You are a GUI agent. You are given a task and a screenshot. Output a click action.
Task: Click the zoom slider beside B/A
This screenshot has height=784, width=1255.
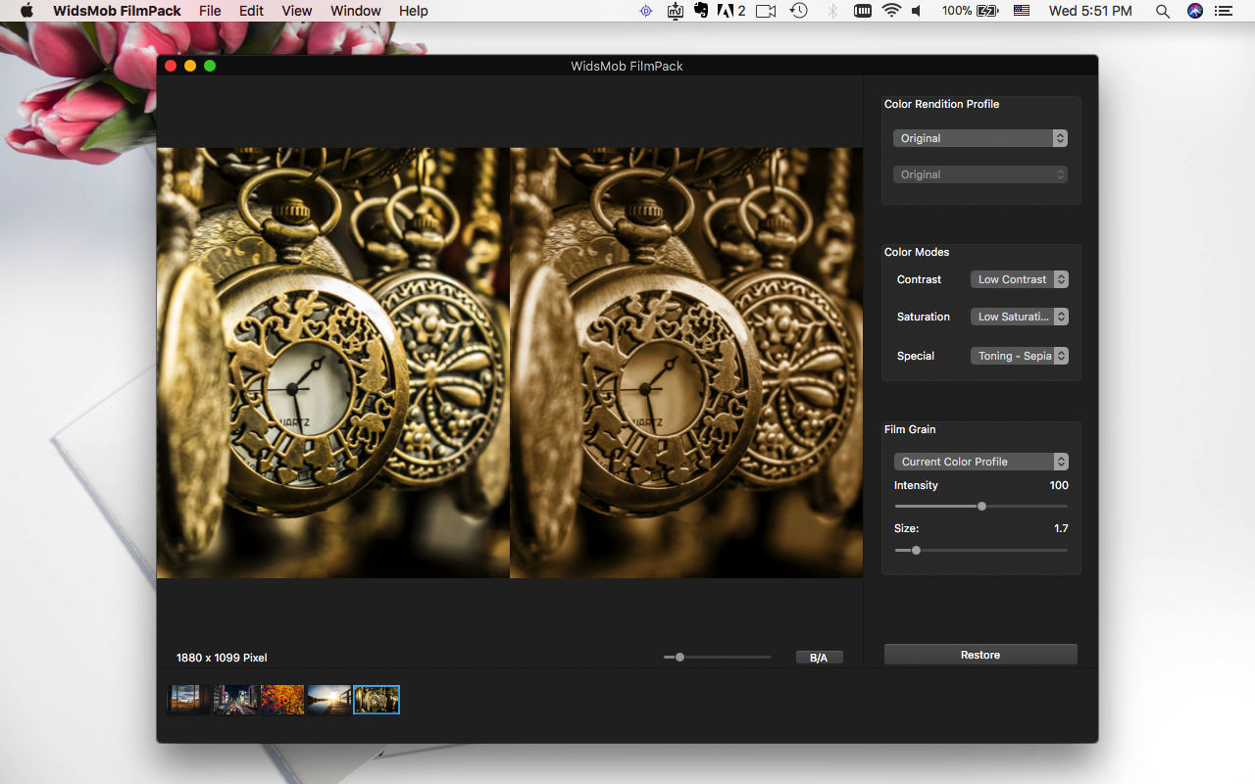click(679, 658)
